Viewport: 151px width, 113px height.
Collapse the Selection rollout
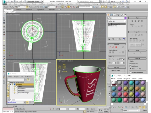coord(117,44)
